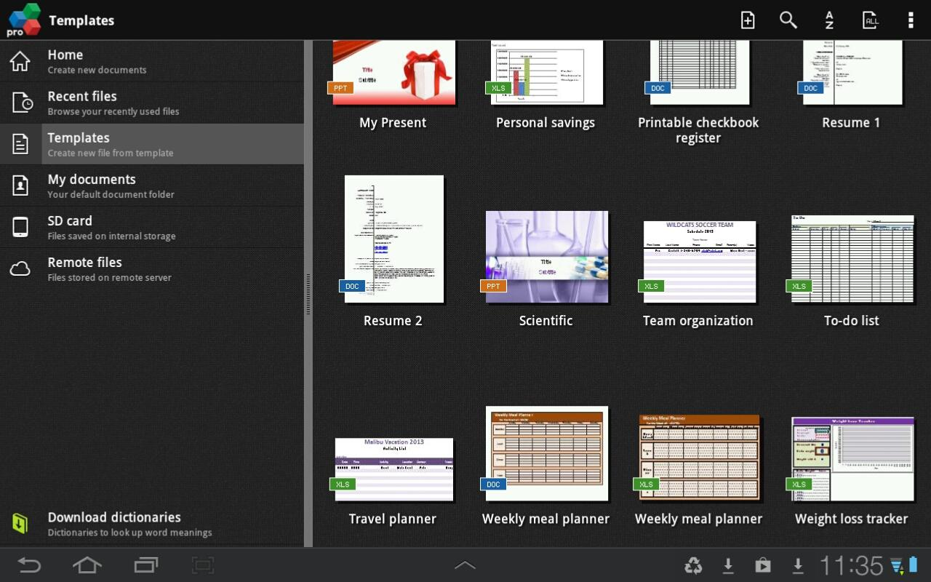The image size is (931, 582).
Task: Sort templates alphabetically with the A-Z icon
Action: point(828,20)
